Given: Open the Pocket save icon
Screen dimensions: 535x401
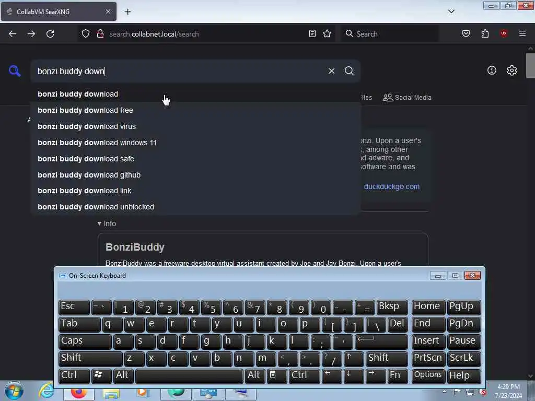Looking at the screenshot, I should coord(466,33).
